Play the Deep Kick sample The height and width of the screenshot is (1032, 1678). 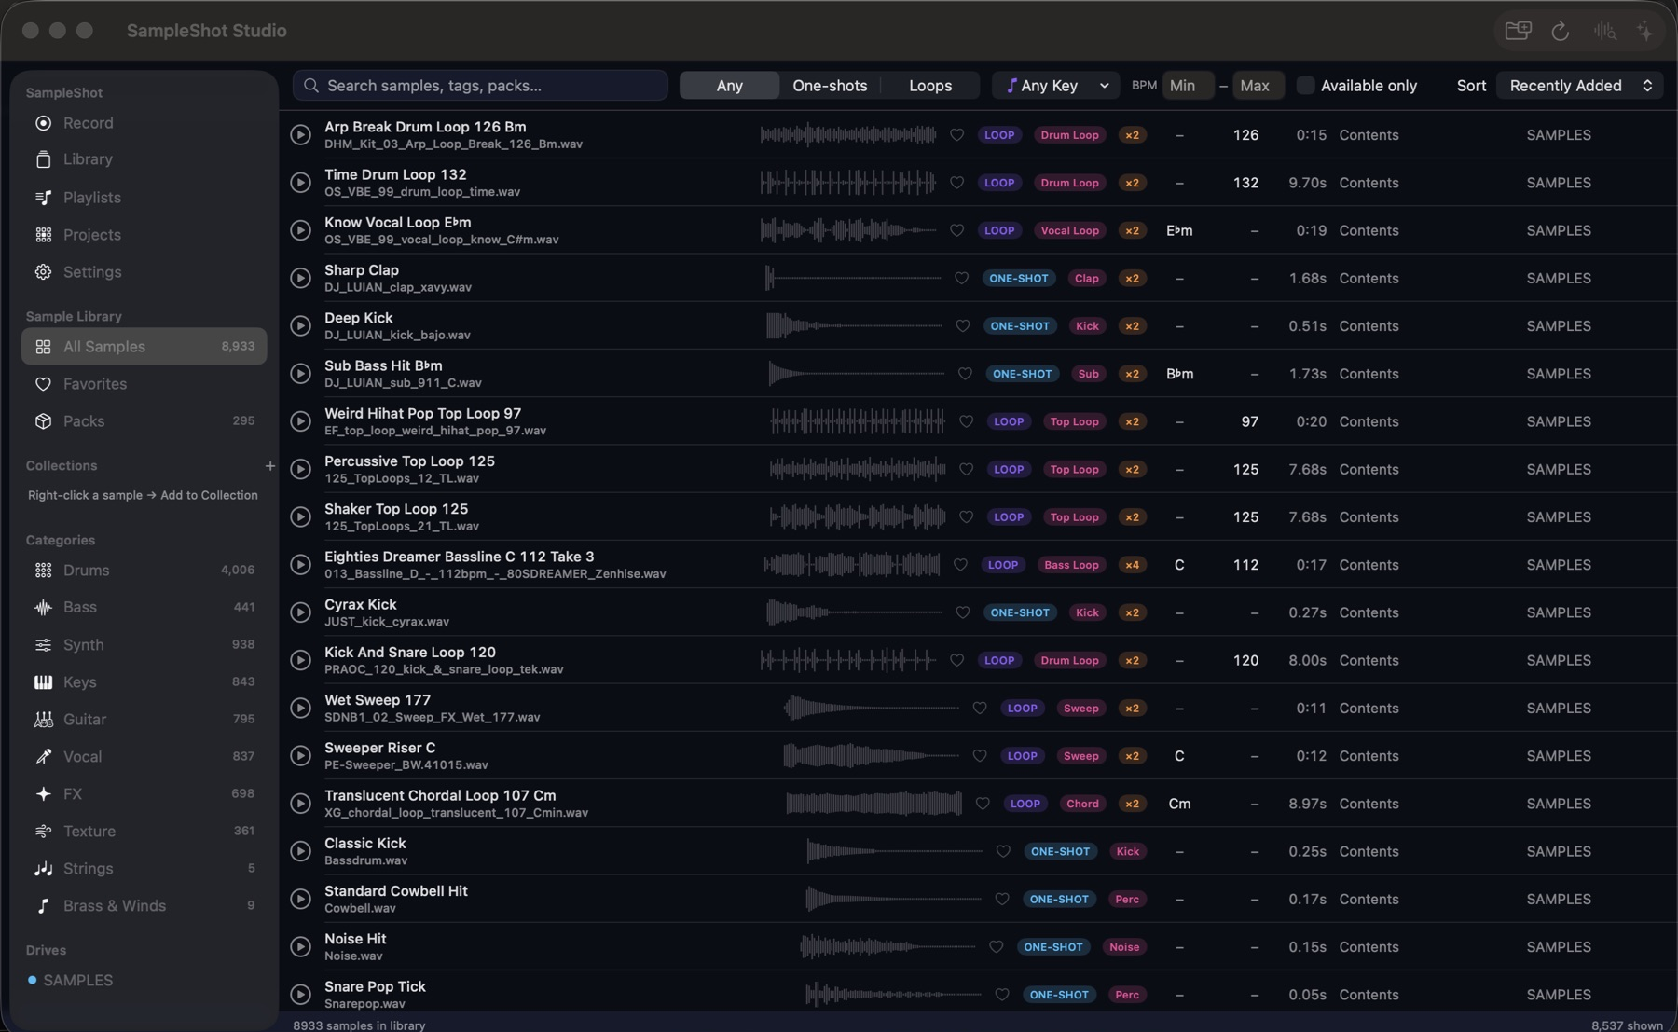tap(300, 326)
